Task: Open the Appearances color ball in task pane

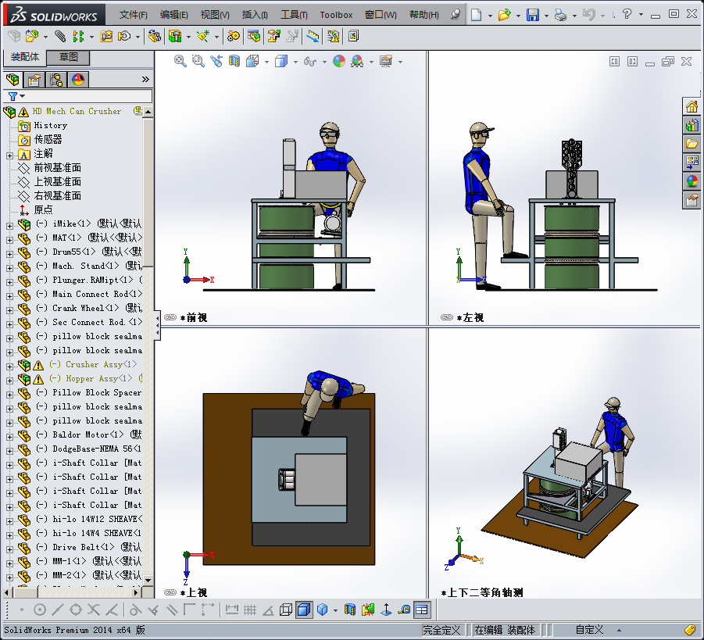Action: 691,181
